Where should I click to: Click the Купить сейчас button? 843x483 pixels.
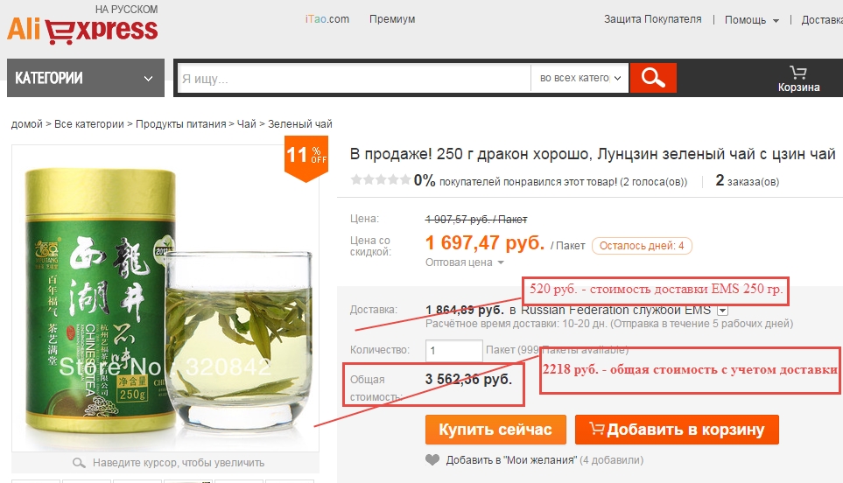[495, 430]
